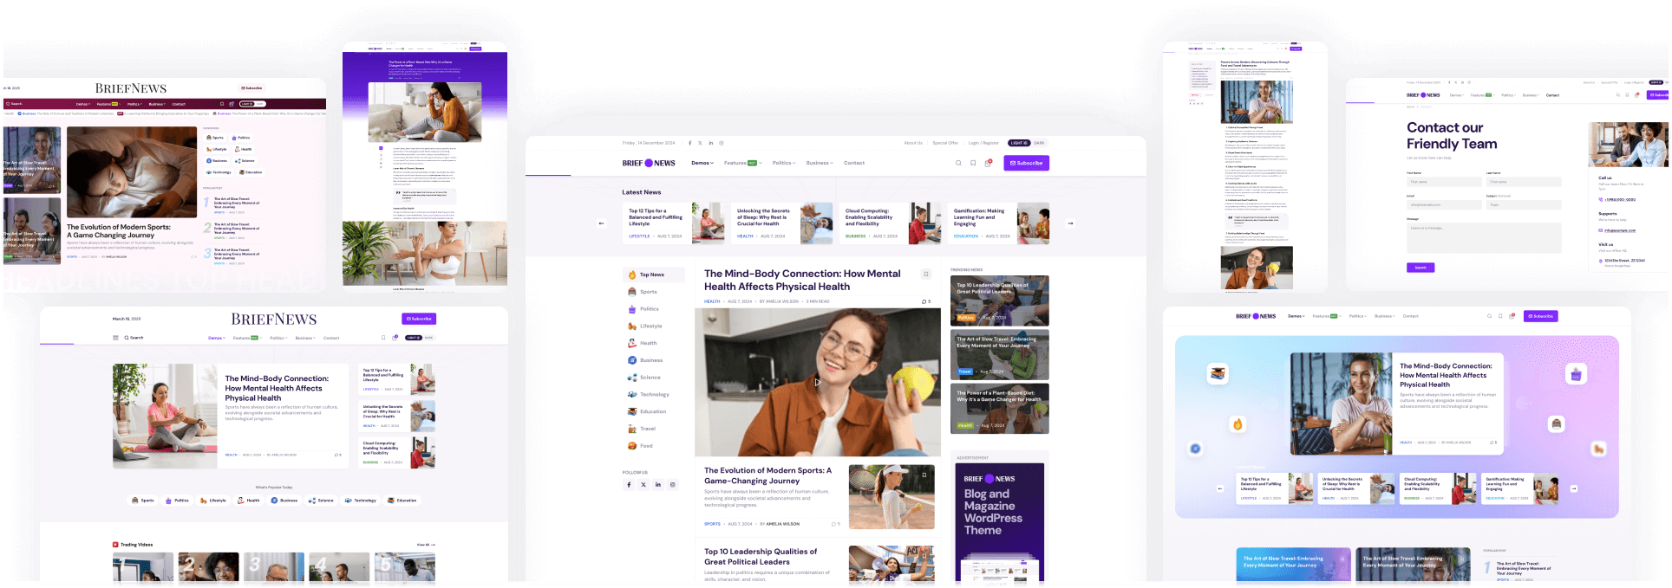
Task: Click the LinkedIn icon under Follow Us
Action: click(658, 485)
